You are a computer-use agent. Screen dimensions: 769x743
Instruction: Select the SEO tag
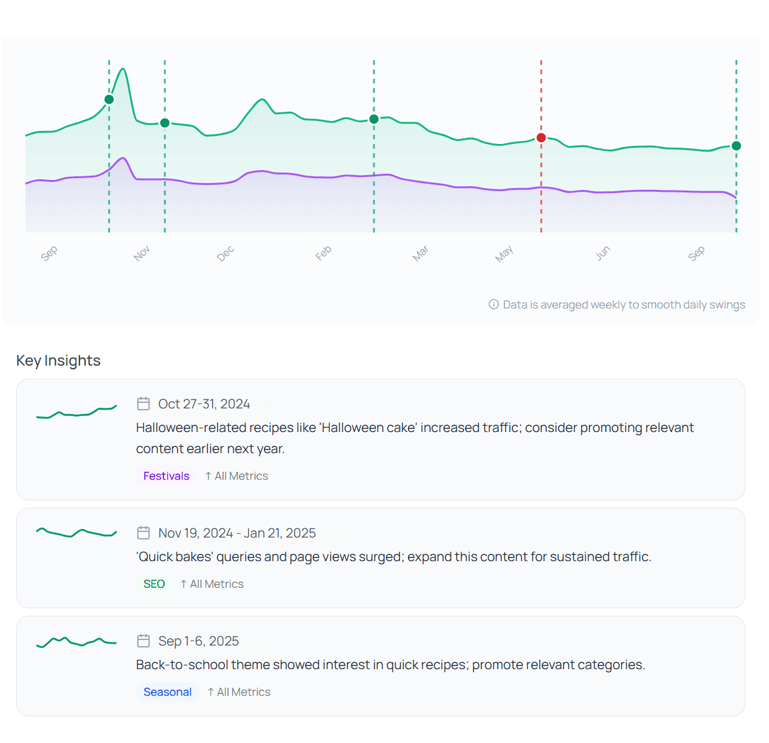pyautogui.click(x=153, y=583)
